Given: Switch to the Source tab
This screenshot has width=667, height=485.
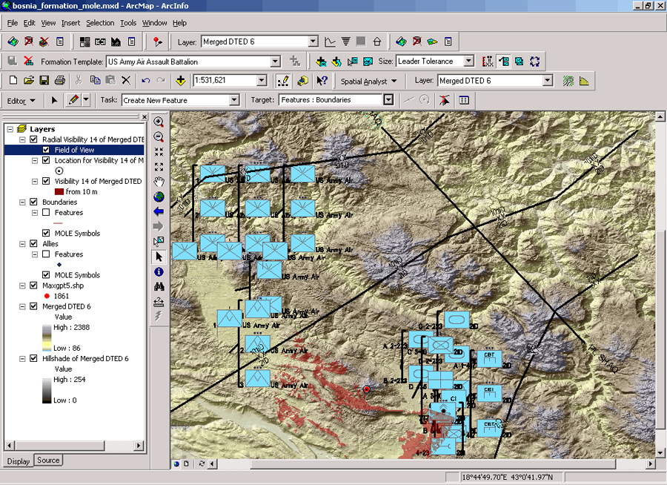Looking at the screenshot, I should tap(48, 461).
